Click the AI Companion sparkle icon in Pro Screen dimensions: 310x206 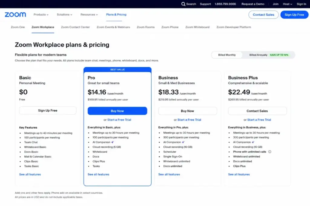tap(113, 142)
